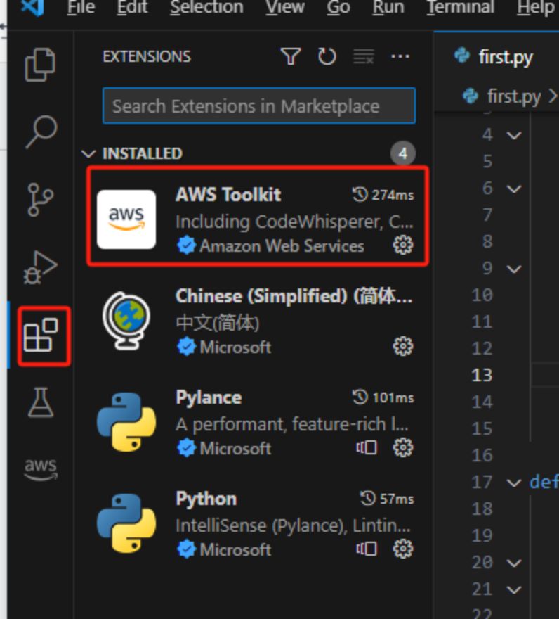Click line number 13 in gutter

tap(482, 375)
